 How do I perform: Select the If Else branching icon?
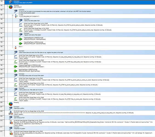pyautogui.click(x=16, y=16)
